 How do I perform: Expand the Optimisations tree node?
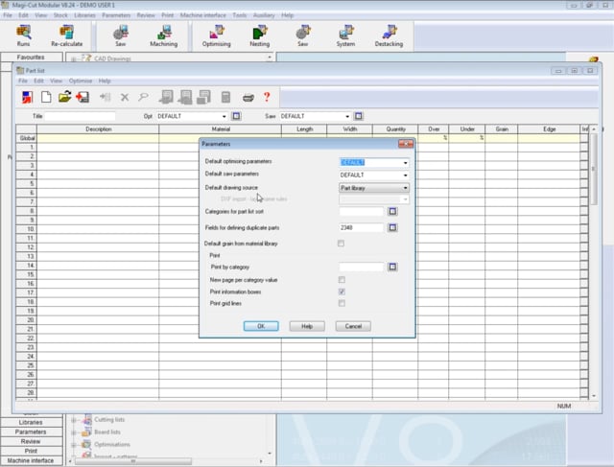(74, 445)
